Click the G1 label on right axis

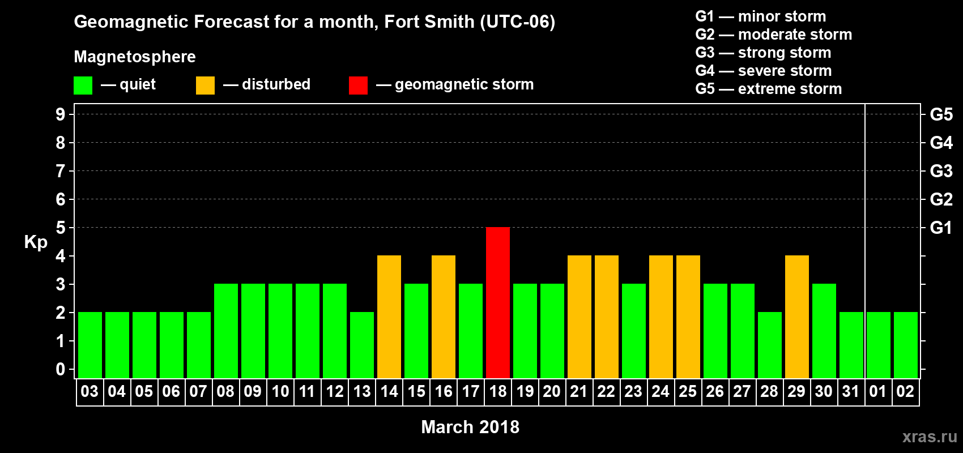(x=941, y=228)
